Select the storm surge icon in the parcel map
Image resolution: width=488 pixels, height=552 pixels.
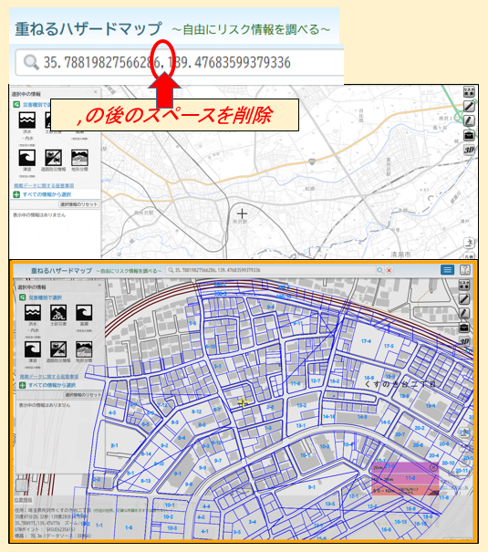click(x=84, y=312)
